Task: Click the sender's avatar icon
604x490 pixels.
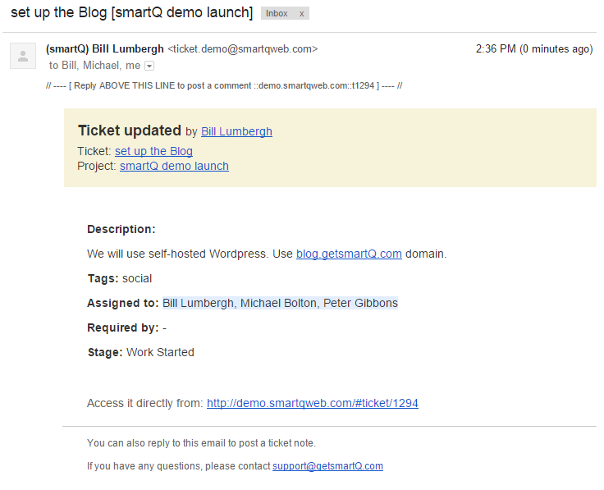Action: [22, 56]
